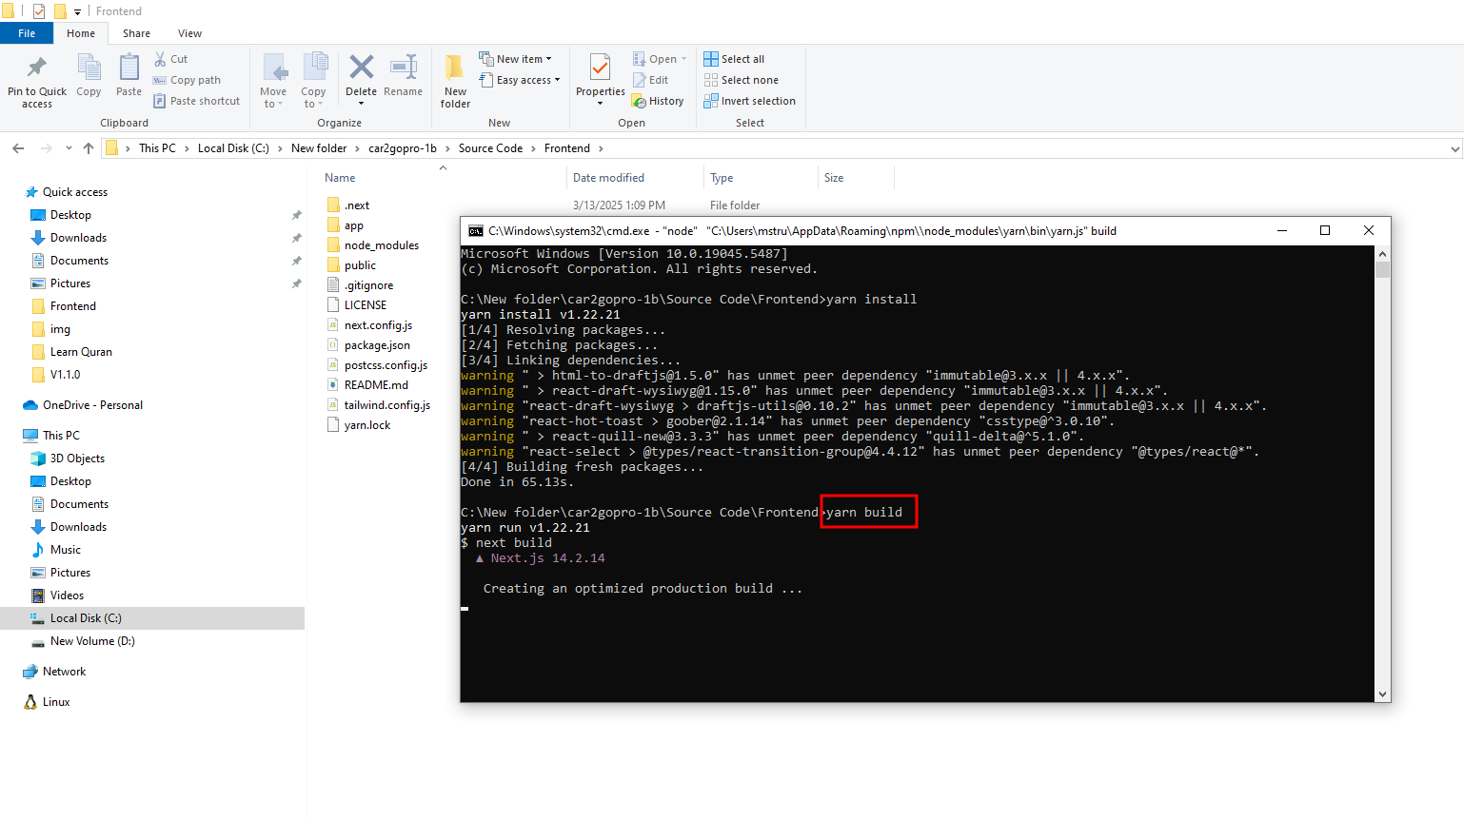Click car2gopro-1b in breadcrumb path
This screenshot has height=820, width=1464.
coord(403,148)
